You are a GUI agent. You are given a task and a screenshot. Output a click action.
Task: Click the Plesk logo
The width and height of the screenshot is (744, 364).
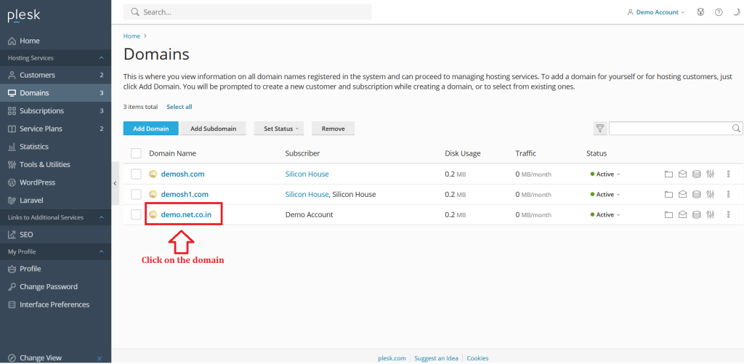[24, 16]
